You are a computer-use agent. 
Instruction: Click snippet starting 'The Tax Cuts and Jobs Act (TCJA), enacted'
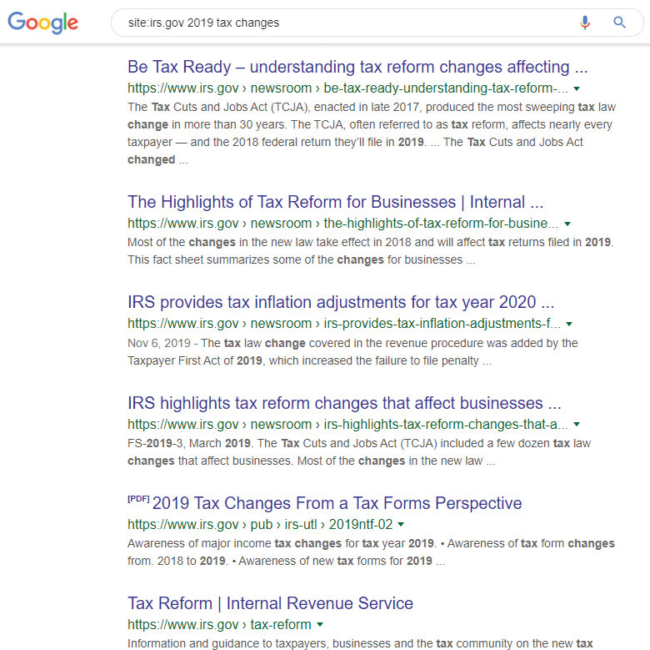pyautogui.click(x=372, y=134)
